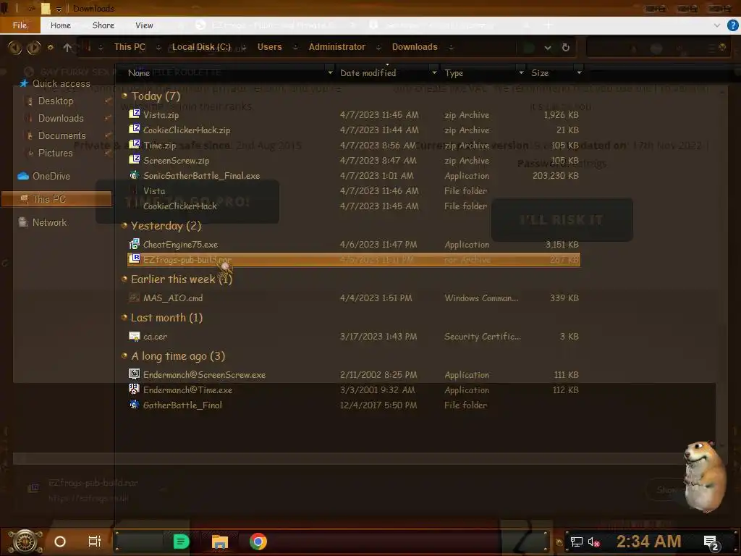Viewport: 741px width, 556px height.
Task: Click the blue Help icon
Action: click(x=732, y=25)
